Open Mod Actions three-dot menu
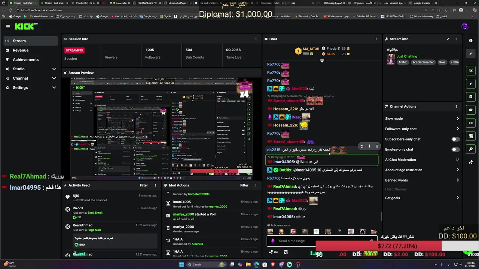This screenshot has width=479, height=269. 256,185
